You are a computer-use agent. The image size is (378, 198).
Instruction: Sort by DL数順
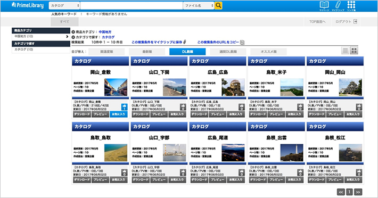[x=187, y=52]
